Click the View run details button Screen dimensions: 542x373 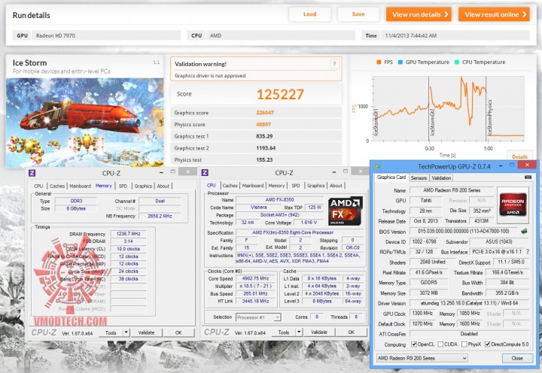[x=419, y=14]
